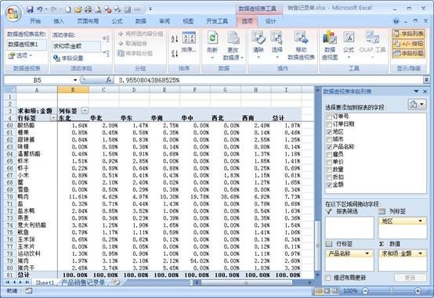Sort ascending with the A-Z icon
Image resolution: width=434 pixels, height=298 pixels.
pyautogui.click(x=175, y=39)
